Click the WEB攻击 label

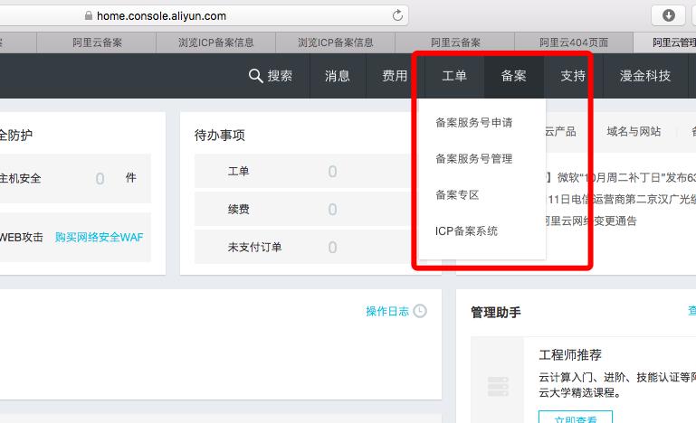(22, 237)
